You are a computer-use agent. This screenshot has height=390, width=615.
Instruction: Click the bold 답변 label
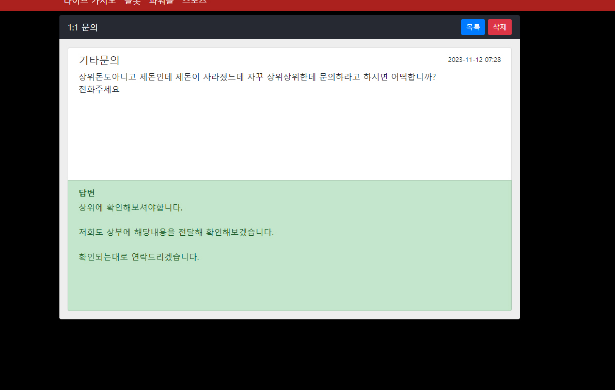coord(87,193)
